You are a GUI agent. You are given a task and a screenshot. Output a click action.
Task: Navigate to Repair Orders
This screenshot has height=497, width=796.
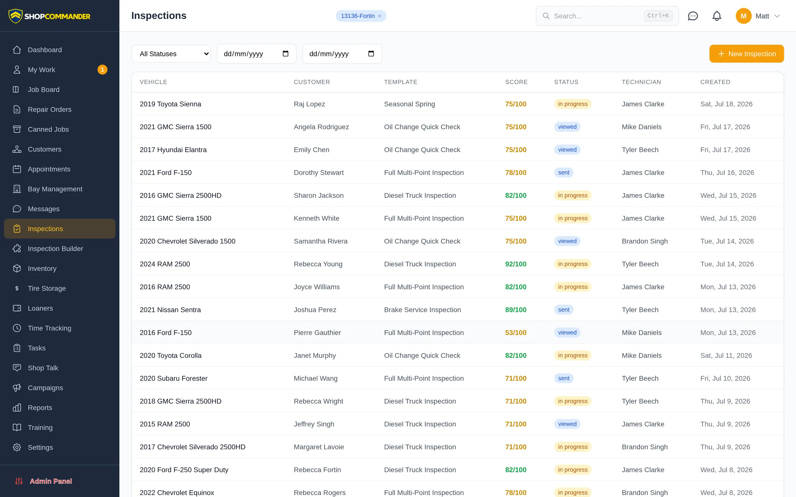pyautogui.click(x=60, y=109)
